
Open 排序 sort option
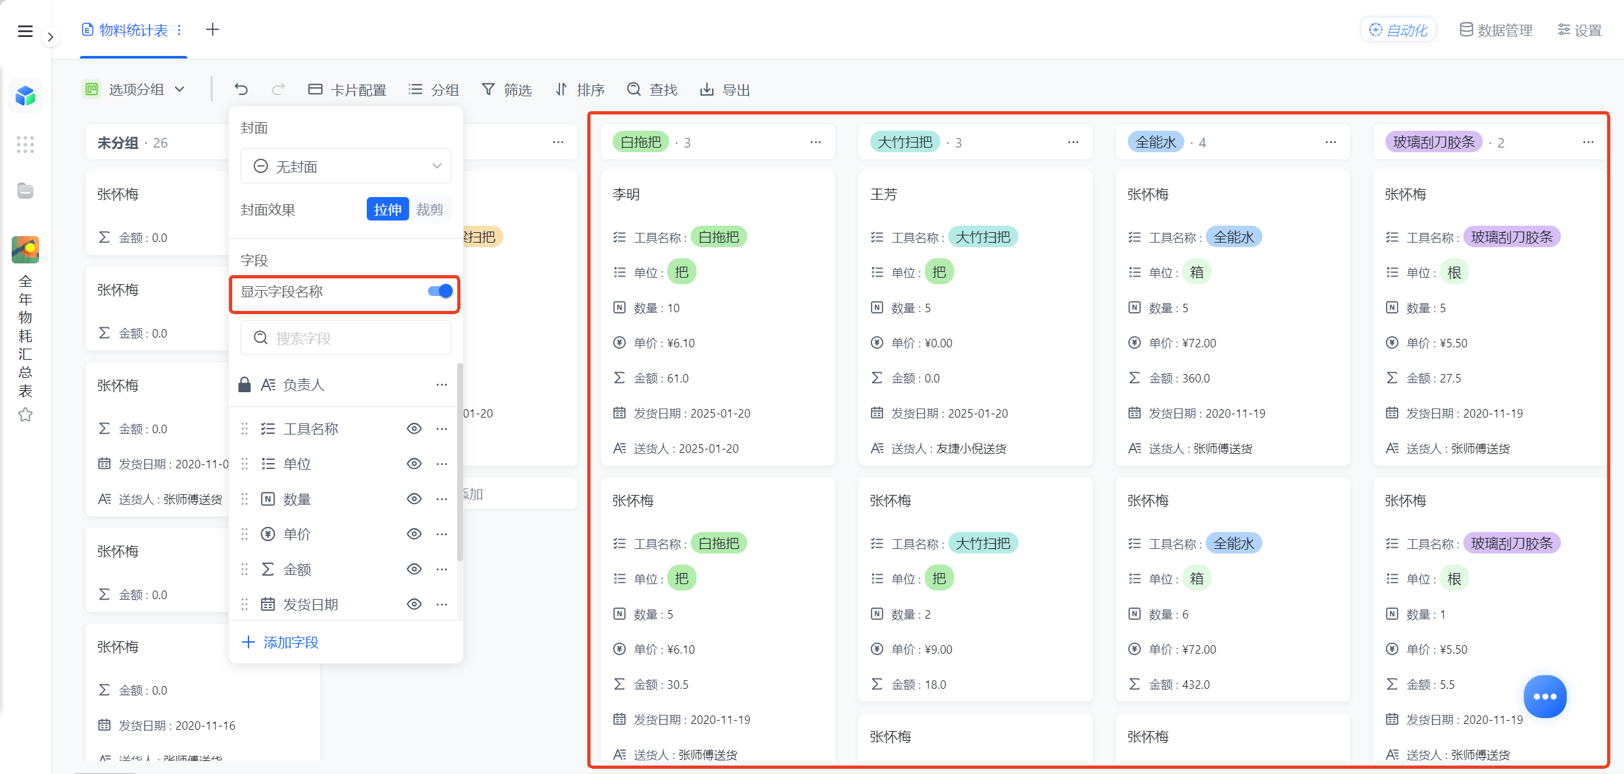tap(579, 90)
